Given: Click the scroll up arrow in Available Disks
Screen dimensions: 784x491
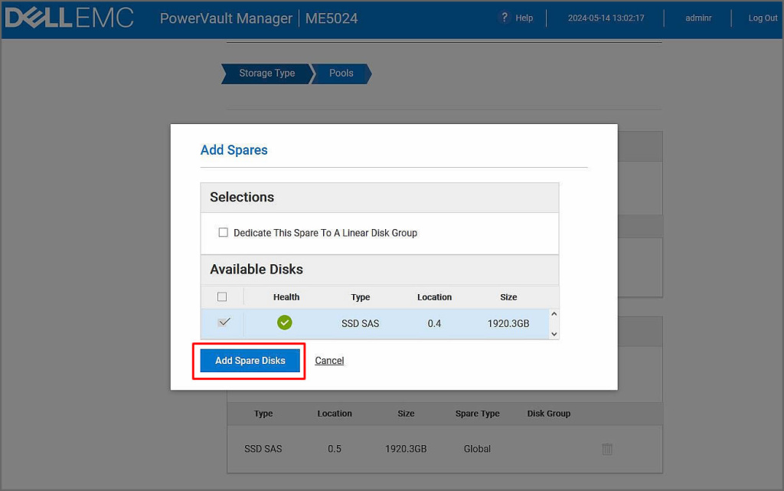Looking at the screenshot, I should click(x=554, y=314).
